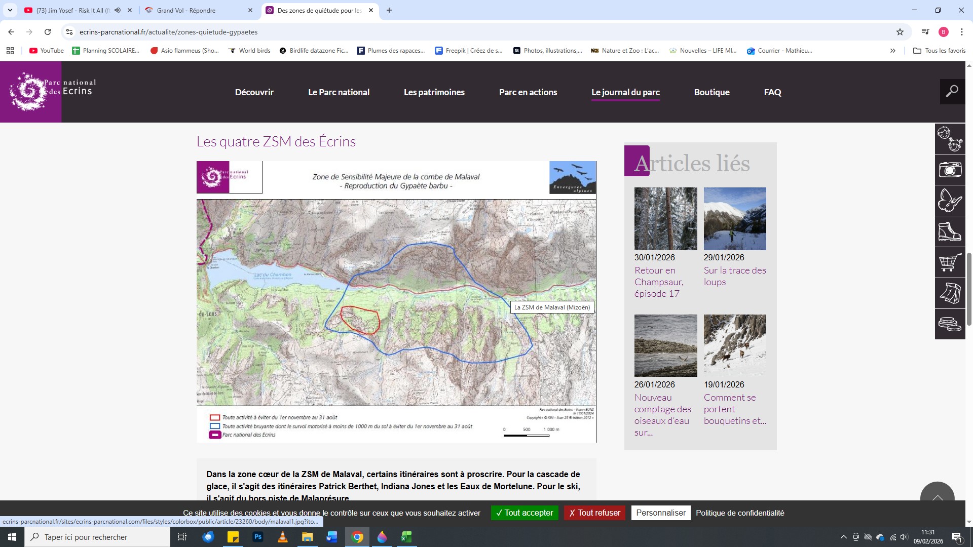Expand the hidden bookmarks overflow chevron
Screen dimensions: 973x547
892,51
